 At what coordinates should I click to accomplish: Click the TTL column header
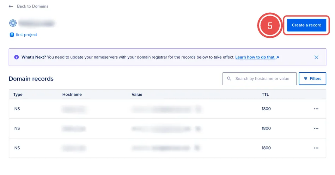coord(265,95)
